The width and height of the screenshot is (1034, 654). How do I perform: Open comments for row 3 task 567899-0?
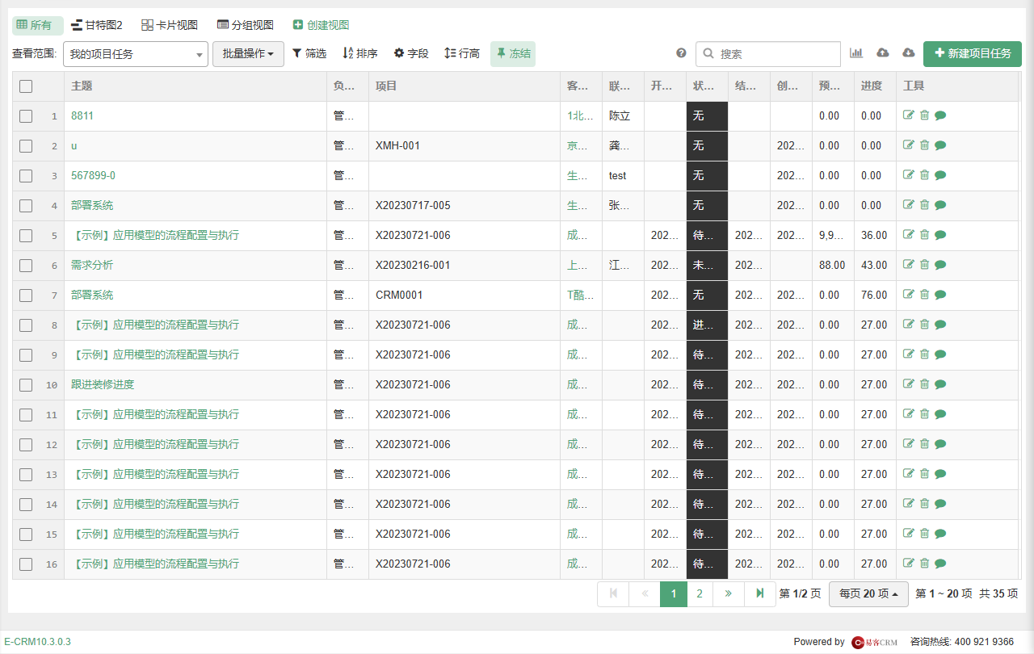click(x=940, y=175)
